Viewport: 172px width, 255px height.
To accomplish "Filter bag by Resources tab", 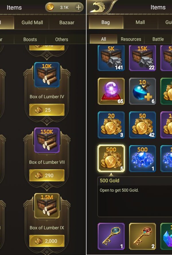I will pos(131,39).
